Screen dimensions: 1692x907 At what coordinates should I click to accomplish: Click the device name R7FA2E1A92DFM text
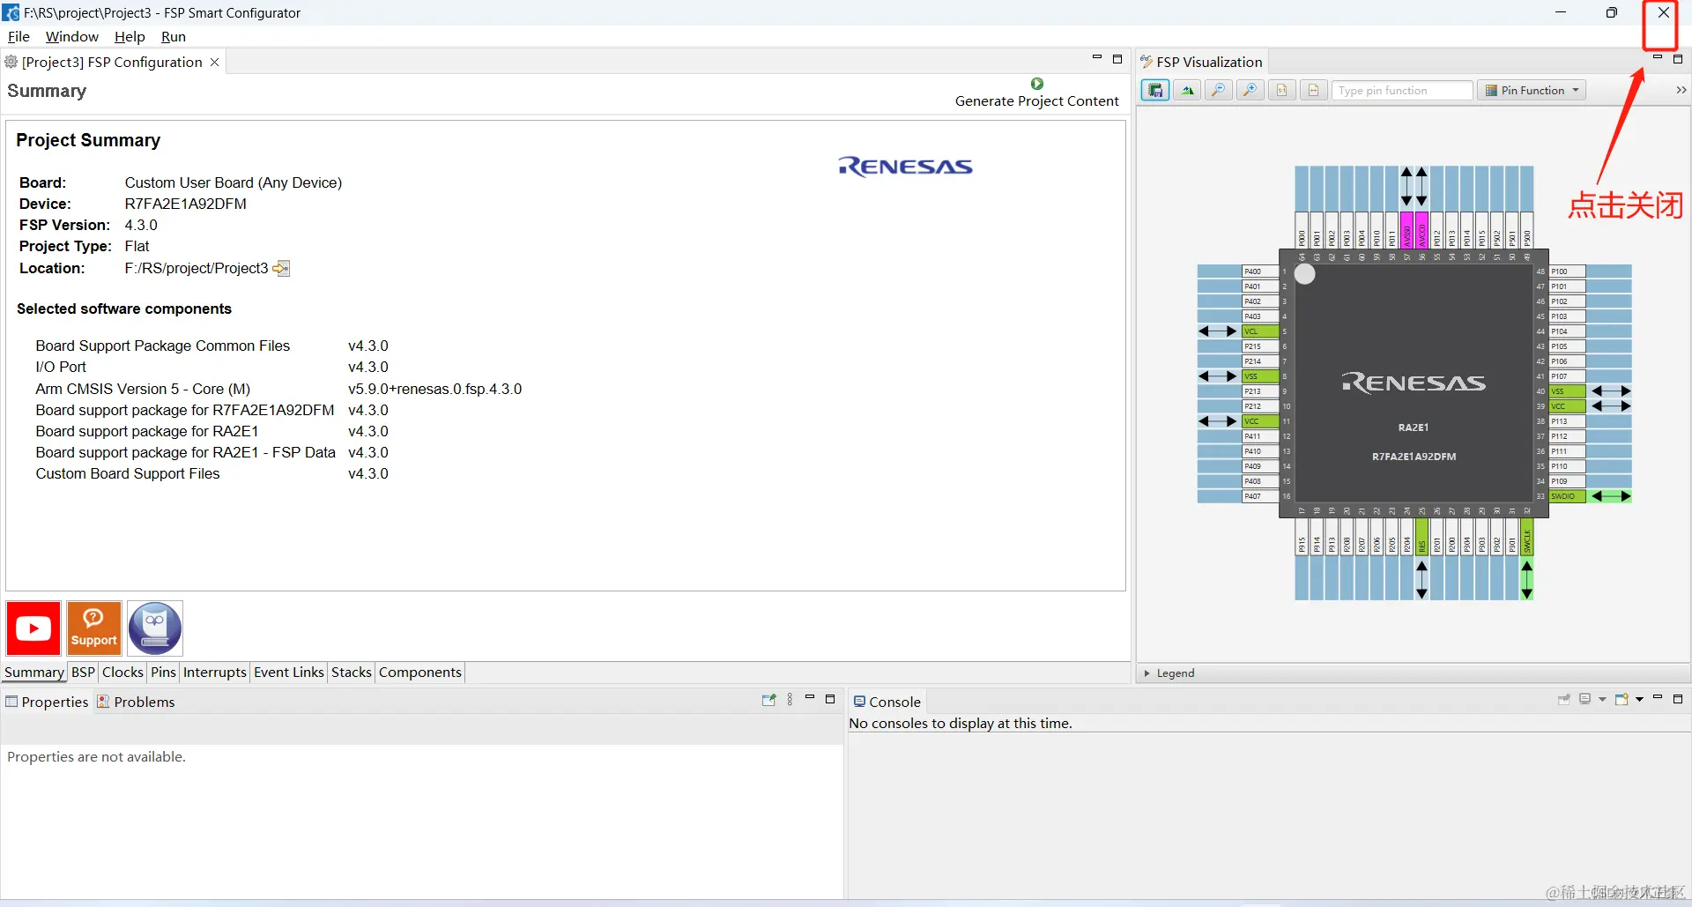coord(185,204)
